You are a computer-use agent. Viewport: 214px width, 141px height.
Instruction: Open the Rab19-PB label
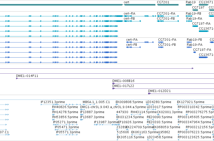tap(194, 40)
